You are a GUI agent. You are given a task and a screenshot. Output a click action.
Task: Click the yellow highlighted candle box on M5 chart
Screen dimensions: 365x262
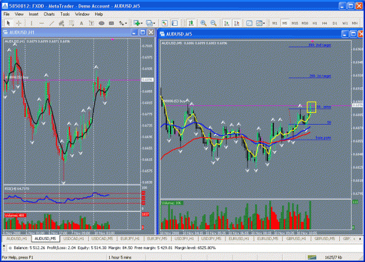(311, 107)
